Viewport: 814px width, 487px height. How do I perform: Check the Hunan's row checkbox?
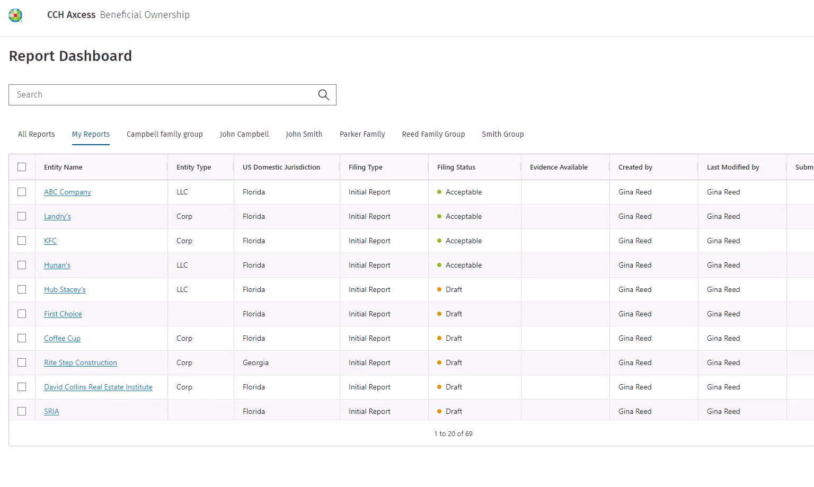(22, 265)
